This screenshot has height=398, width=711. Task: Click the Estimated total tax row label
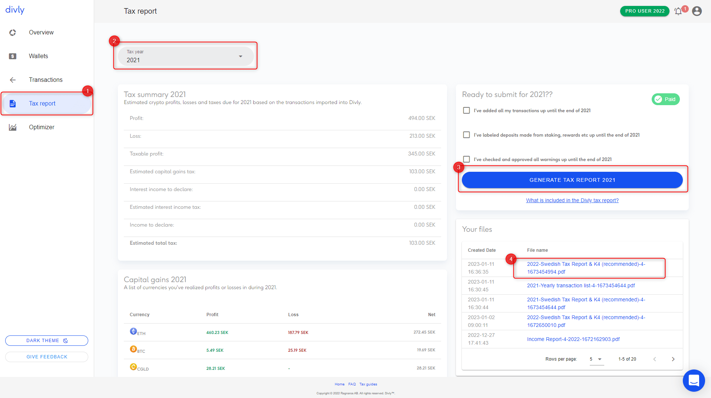153,243
